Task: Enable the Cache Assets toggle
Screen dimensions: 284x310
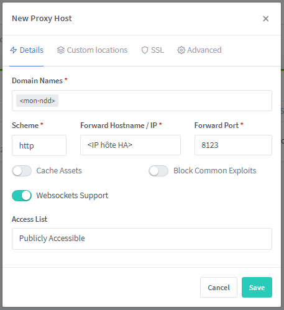Action: (22, 171)
